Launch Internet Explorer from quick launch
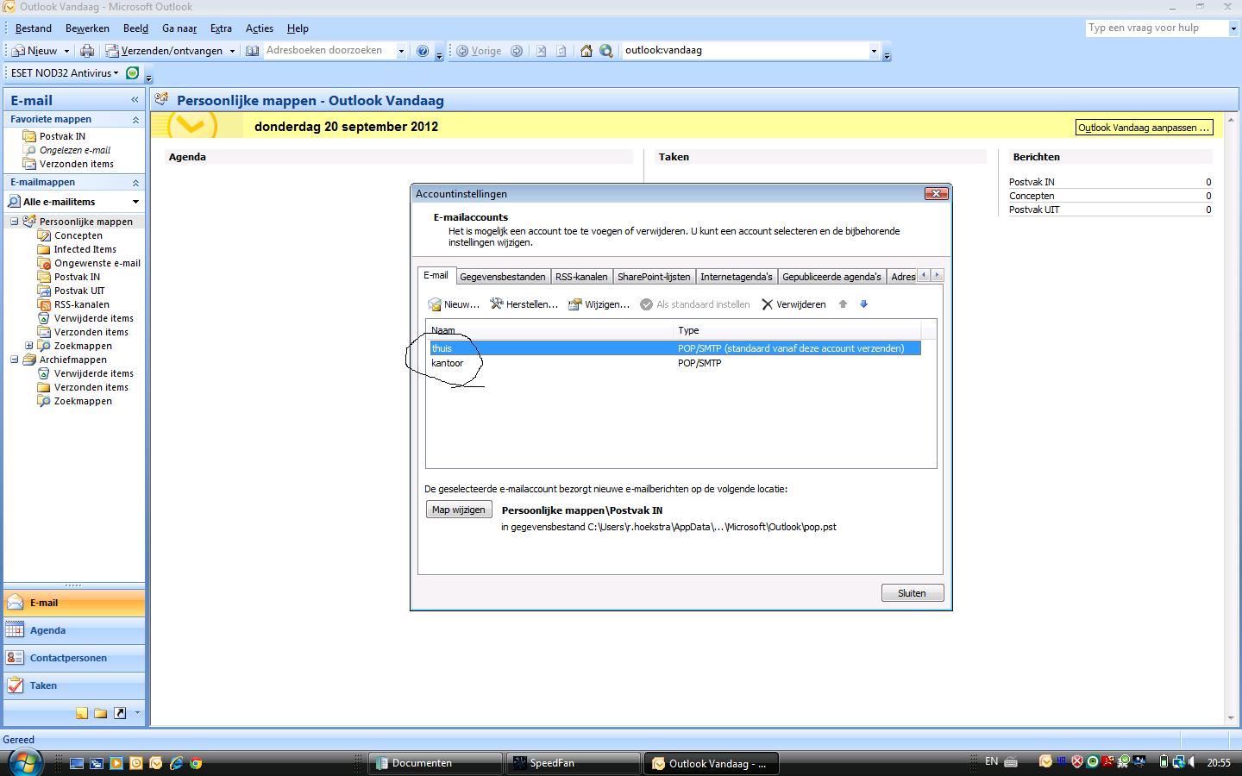Screen dimensions: 1242x776 tap(176, 763)
